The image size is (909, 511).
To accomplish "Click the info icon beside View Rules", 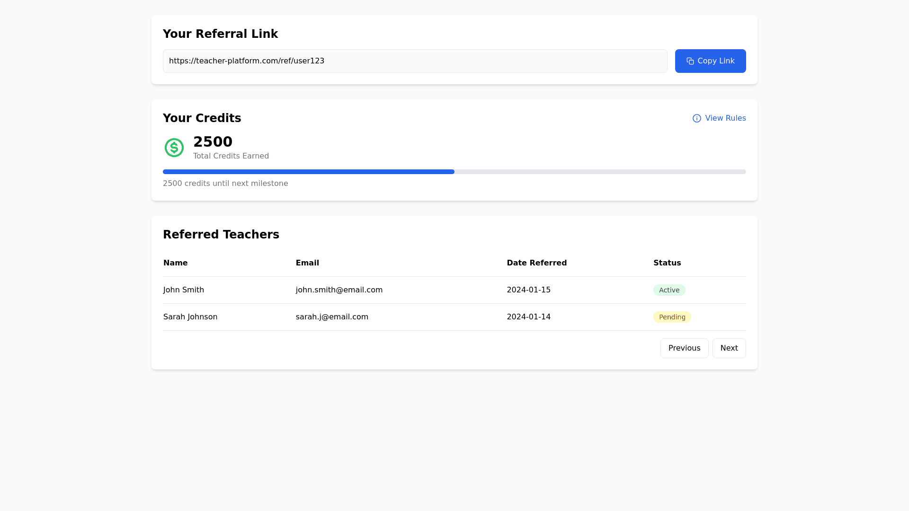I will click(696, 118).
